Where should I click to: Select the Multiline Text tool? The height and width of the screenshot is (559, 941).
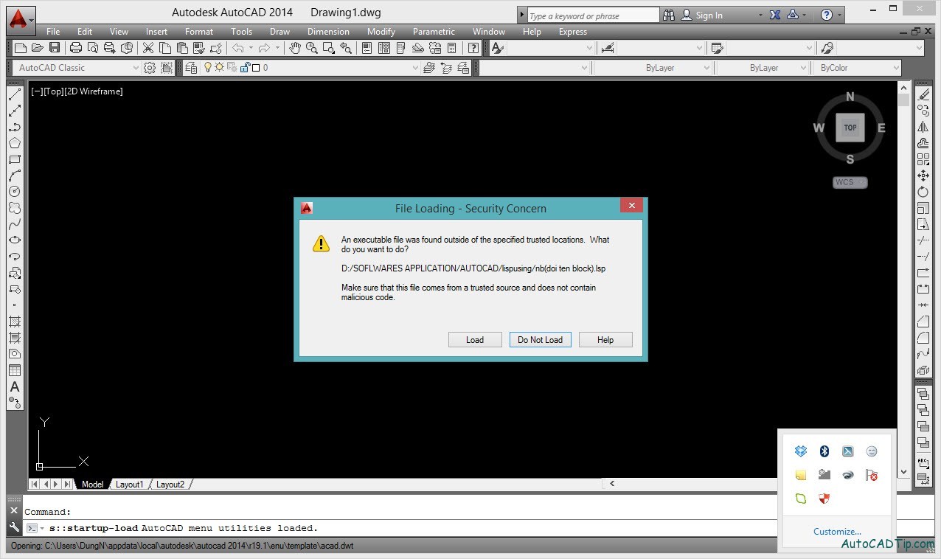coord(15,386)
